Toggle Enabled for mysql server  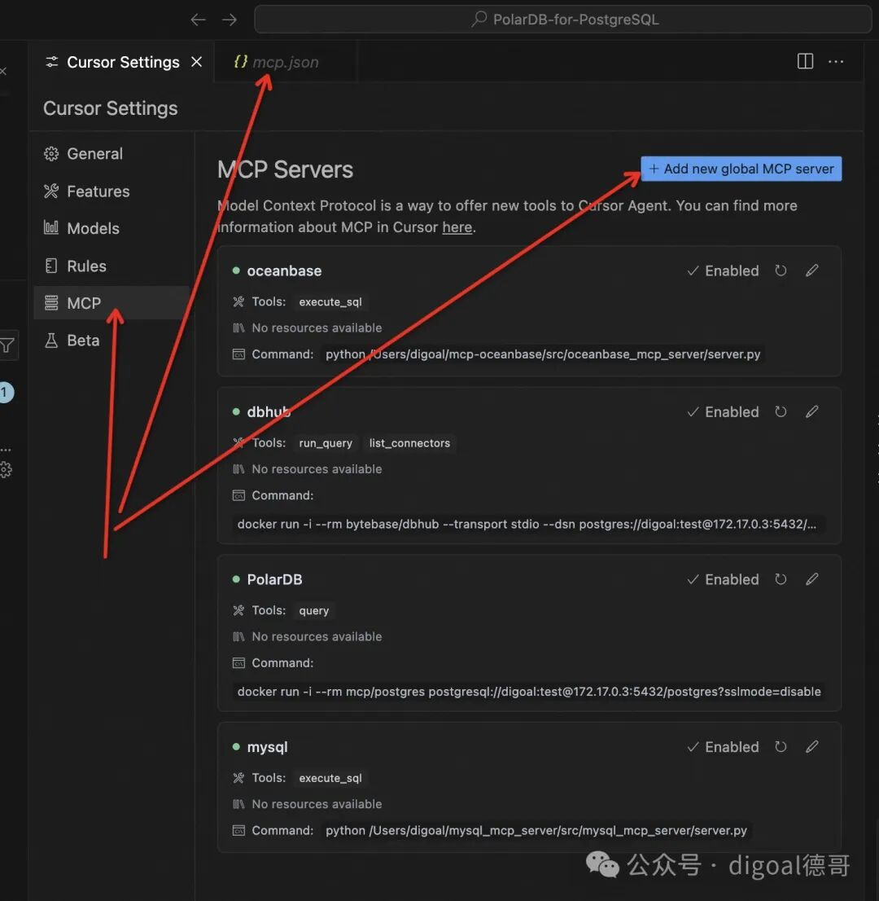(724, 747)
